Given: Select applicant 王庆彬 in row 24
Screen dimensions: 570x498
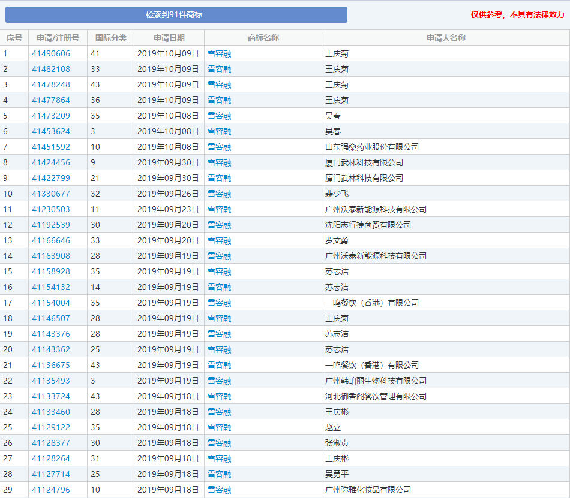Looking at the screenshot, I should click(337, 412).
